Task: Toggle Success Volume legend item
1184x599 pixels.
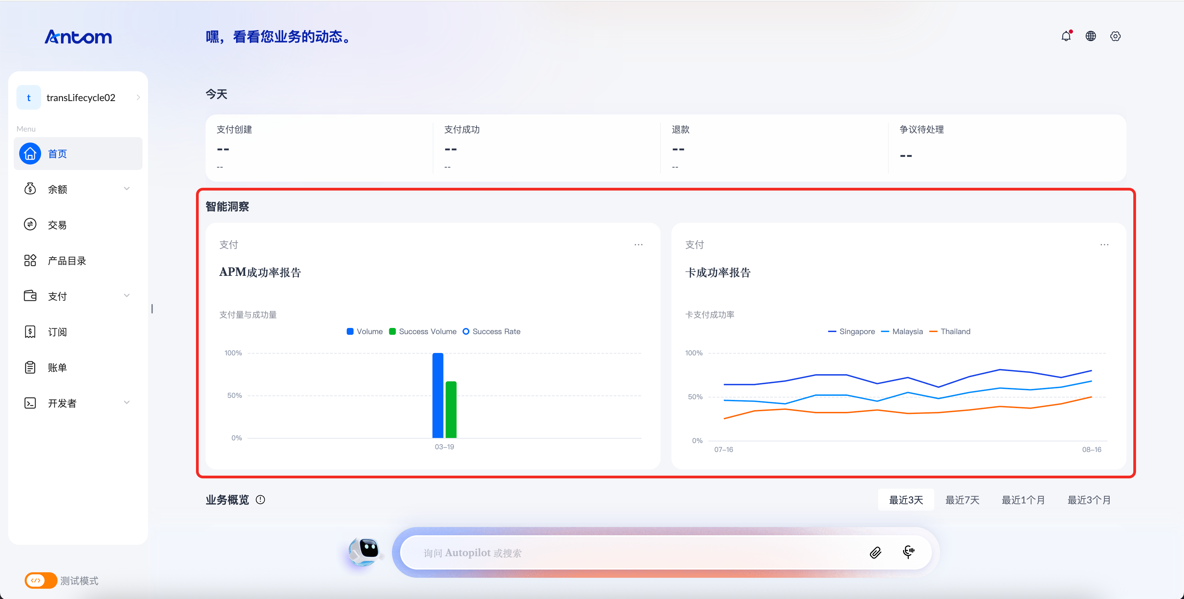Action: click(422, 331)
